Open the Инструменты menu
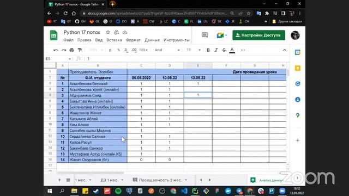This screenshot has width=349, height=196. point(177,40)
